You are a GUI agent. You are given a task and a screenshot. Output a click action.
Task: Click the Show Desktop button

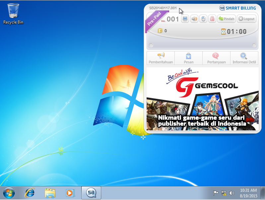click(x=263, y=193)
